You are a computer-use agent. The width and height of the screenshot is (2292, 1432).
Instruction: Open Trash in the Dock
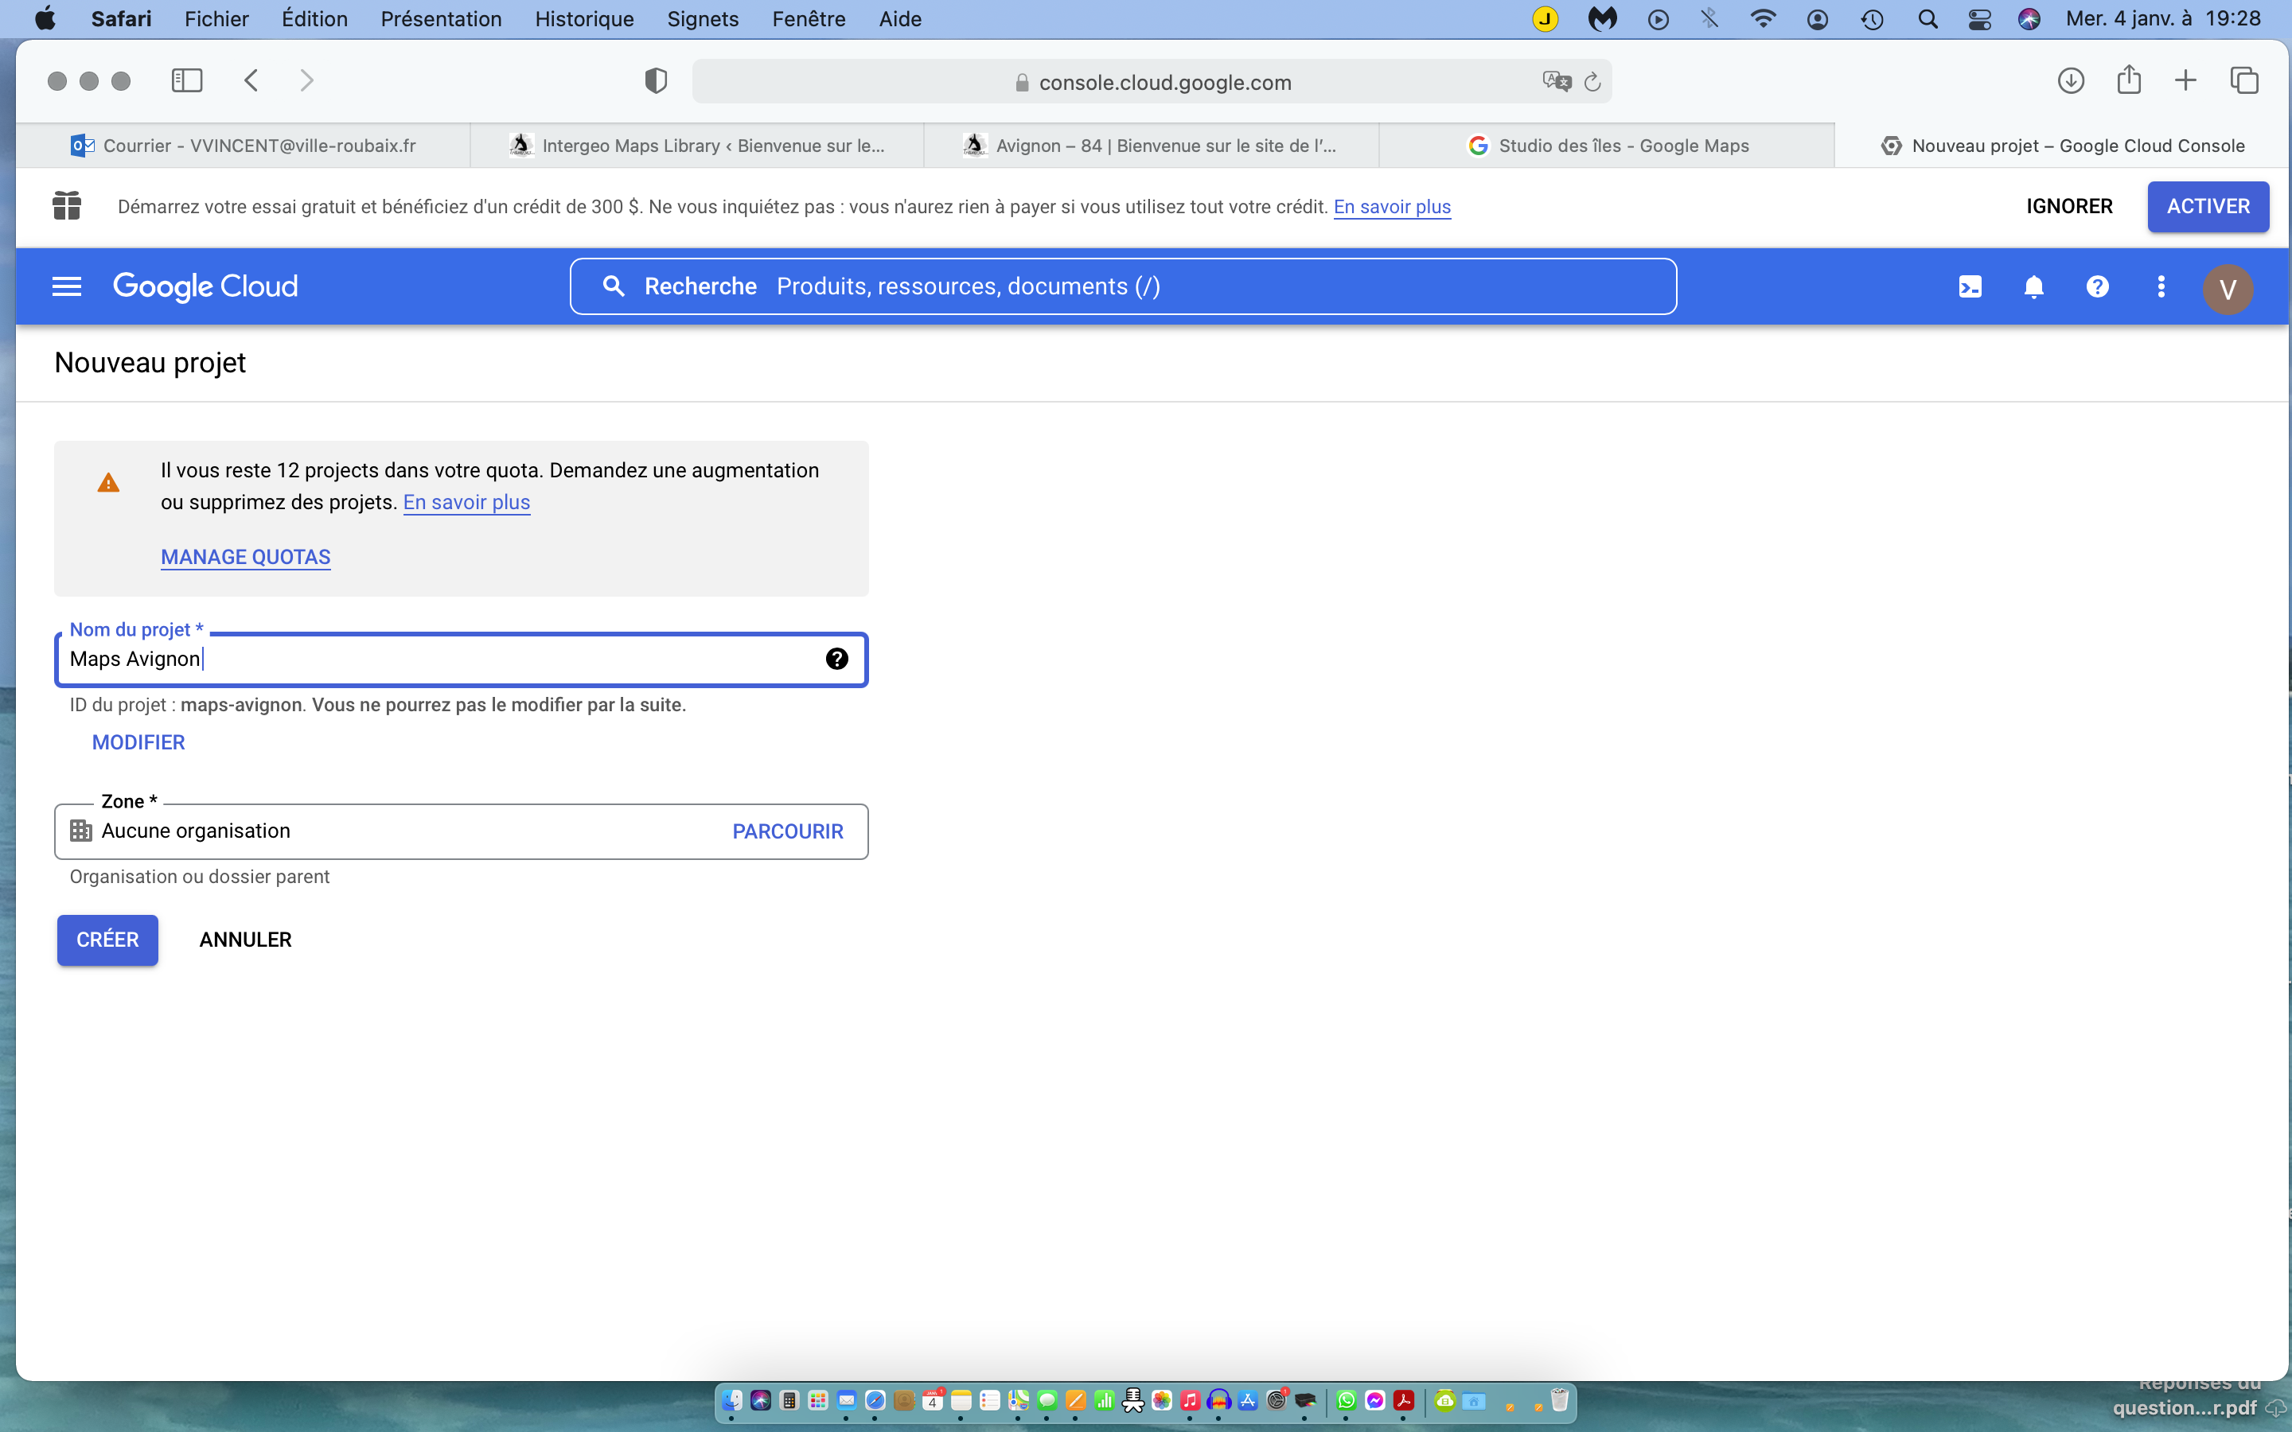(x=1560, y=1400)
